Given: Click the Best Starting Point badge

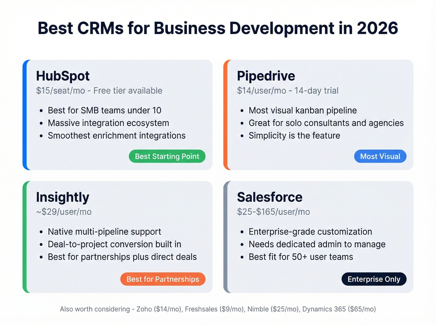Looking at the screenshot, I should coord(167,156).
